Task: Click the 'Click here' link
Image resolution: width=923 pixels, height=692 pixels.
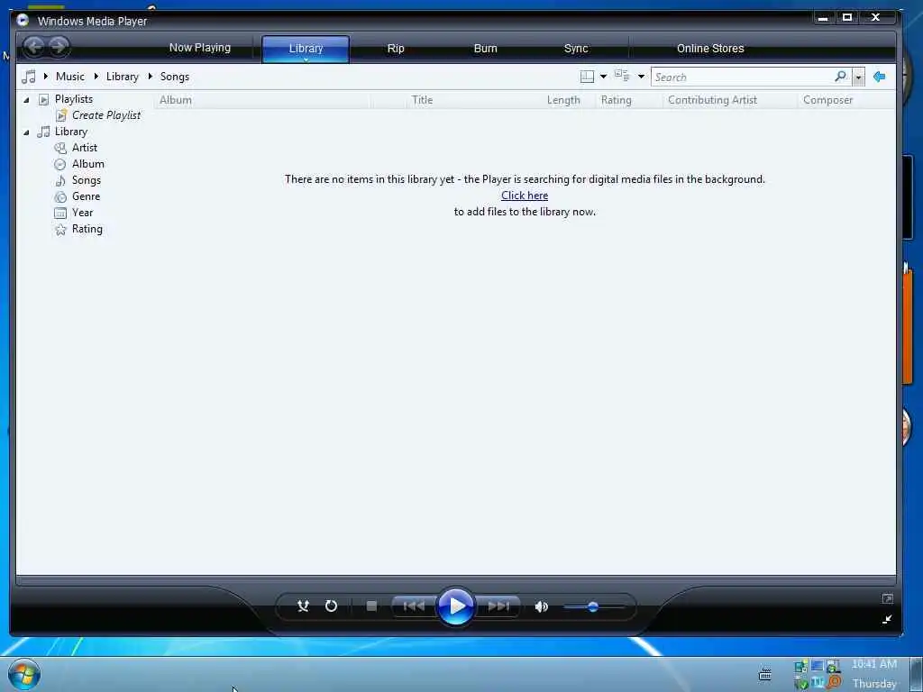Action: [525, 196]
